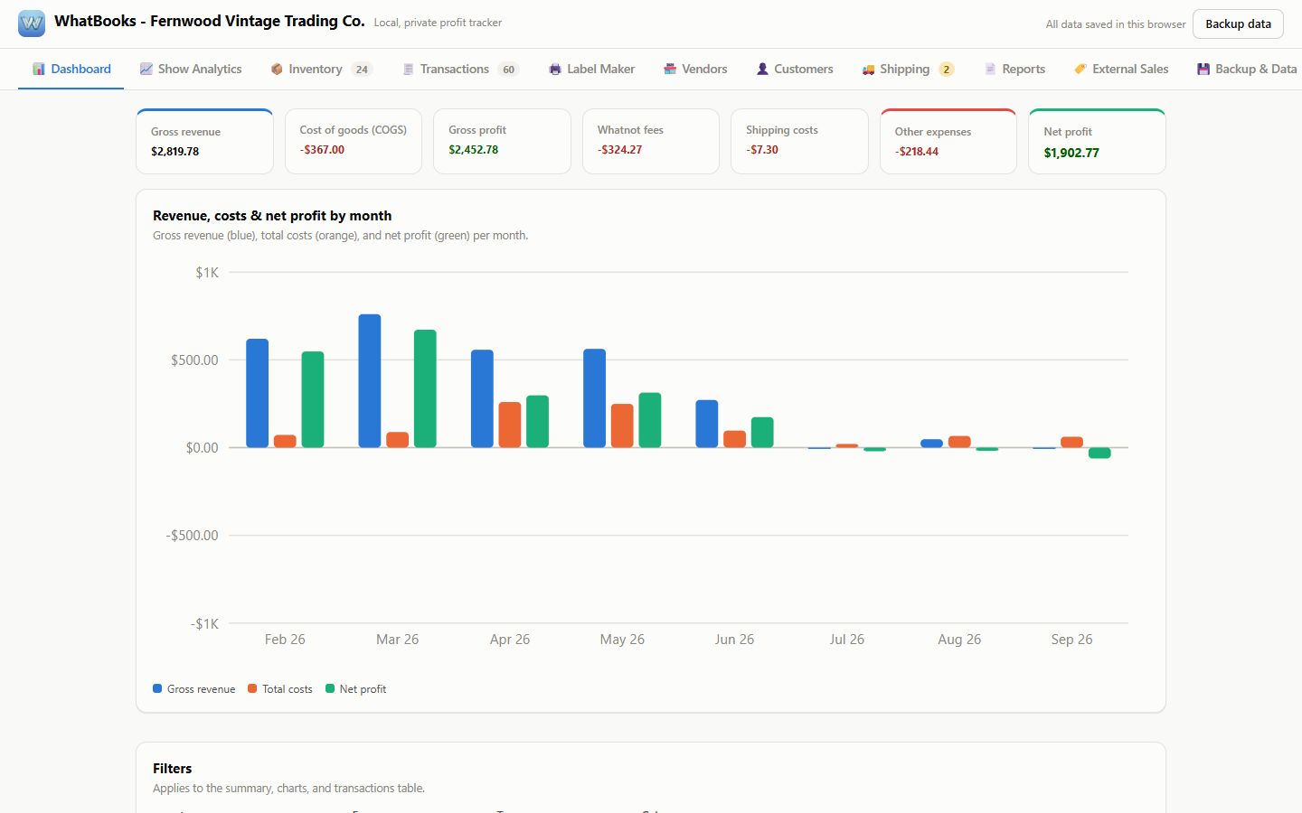This screenshot has height=813, width=1302.
Task: Toggle the Gross revenue legend swatch
Action: (x=157, y=688)
